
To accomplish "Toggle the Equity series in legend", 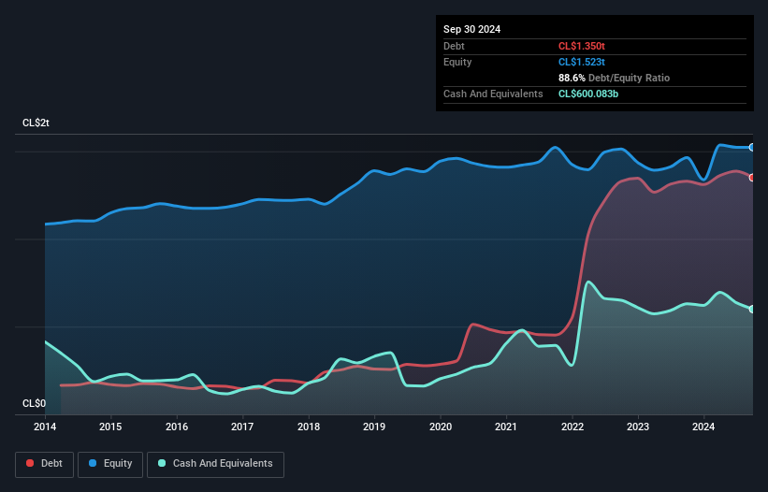I will [x=110, y=463].
